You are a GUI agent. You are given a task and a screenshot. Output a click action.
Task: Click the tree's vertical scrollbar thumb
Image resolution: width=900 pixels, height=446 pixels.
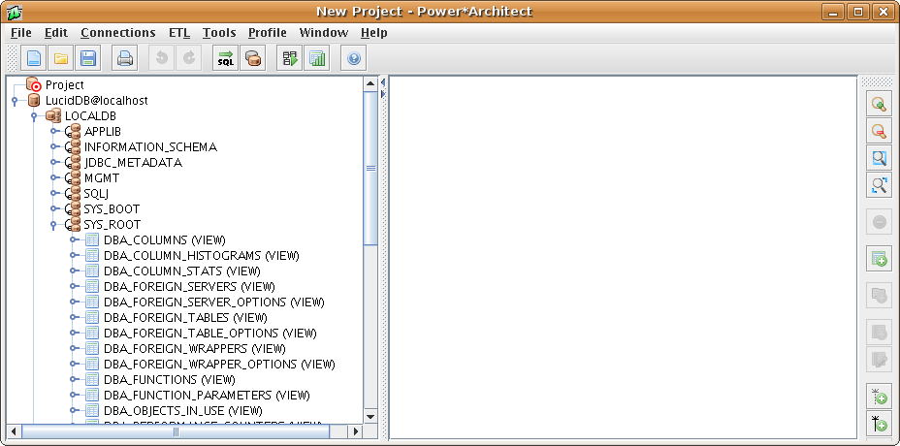(x=370, y=168)
